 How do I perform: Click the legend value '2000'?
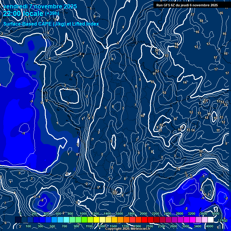pos(143,214)
